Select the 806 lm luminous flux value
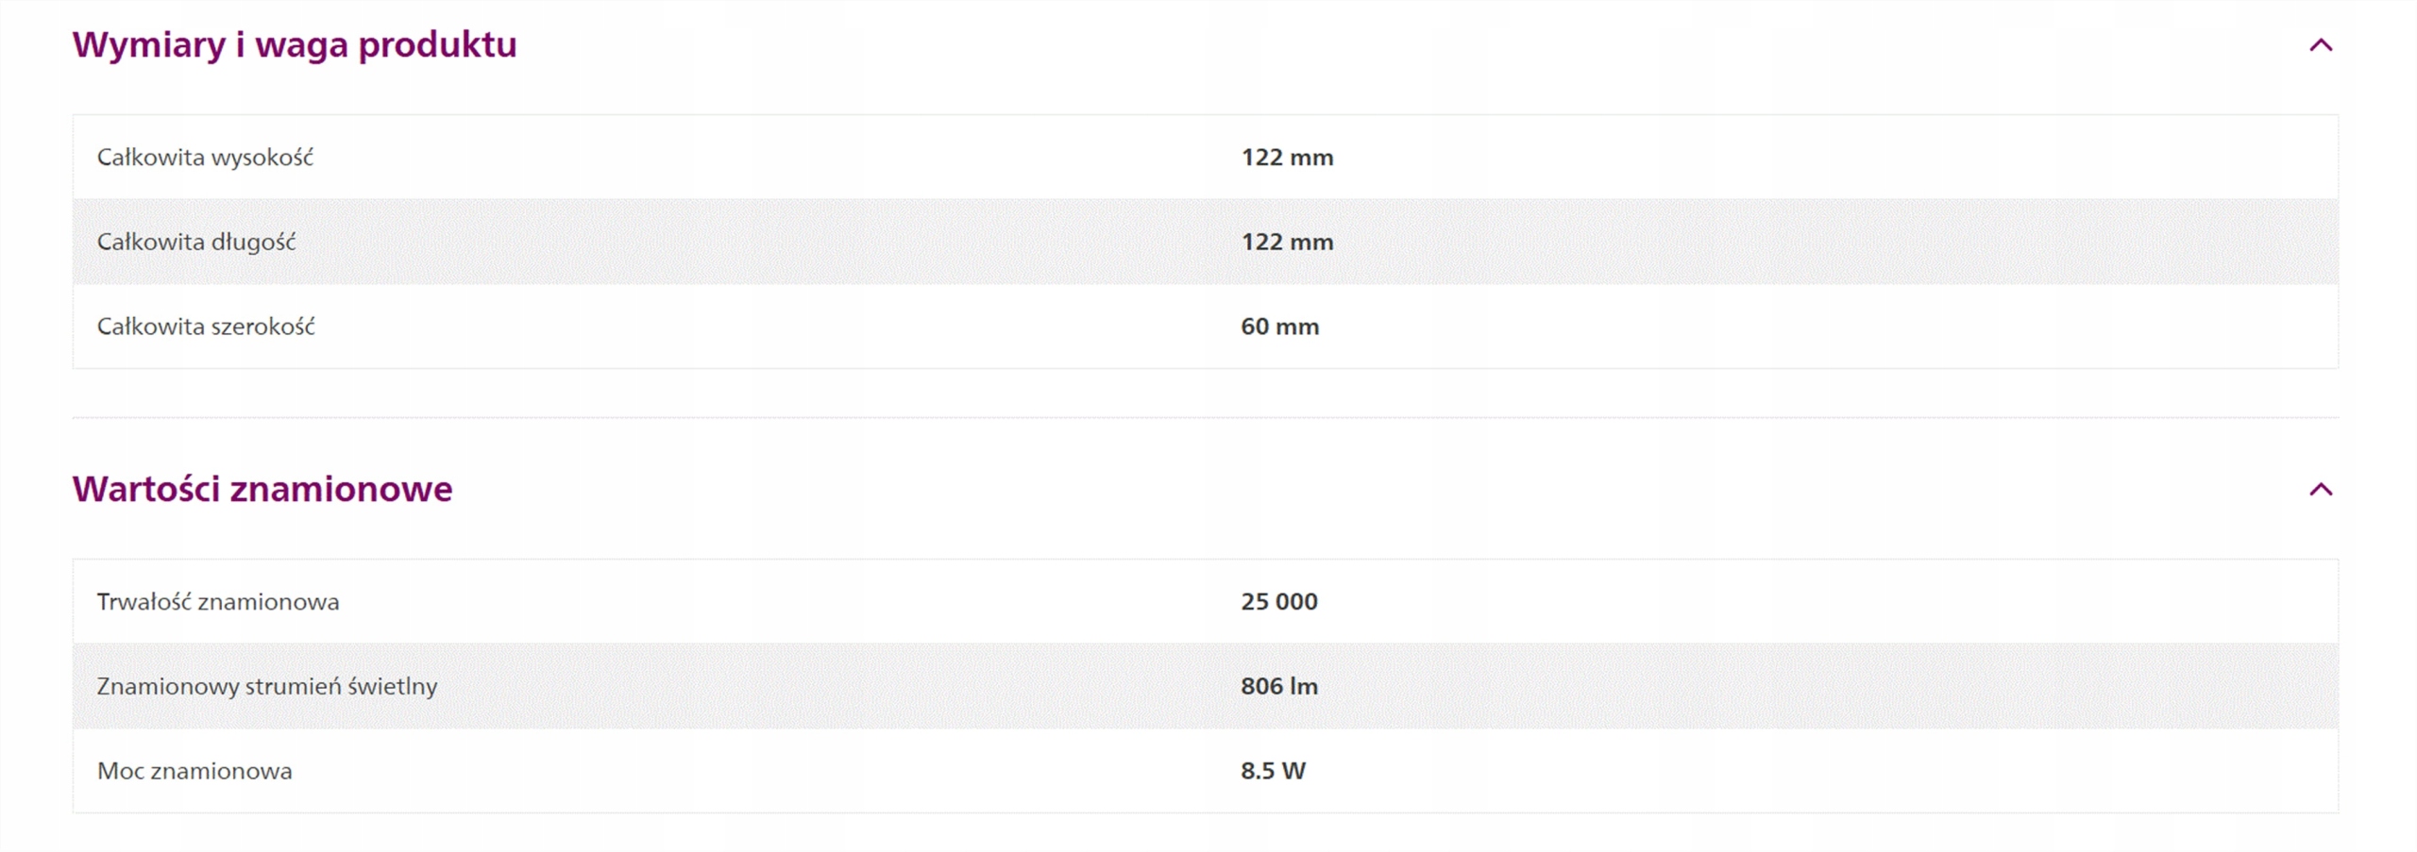The height and width of the screenshot is (852, 2417). [x=1278, y=686]
